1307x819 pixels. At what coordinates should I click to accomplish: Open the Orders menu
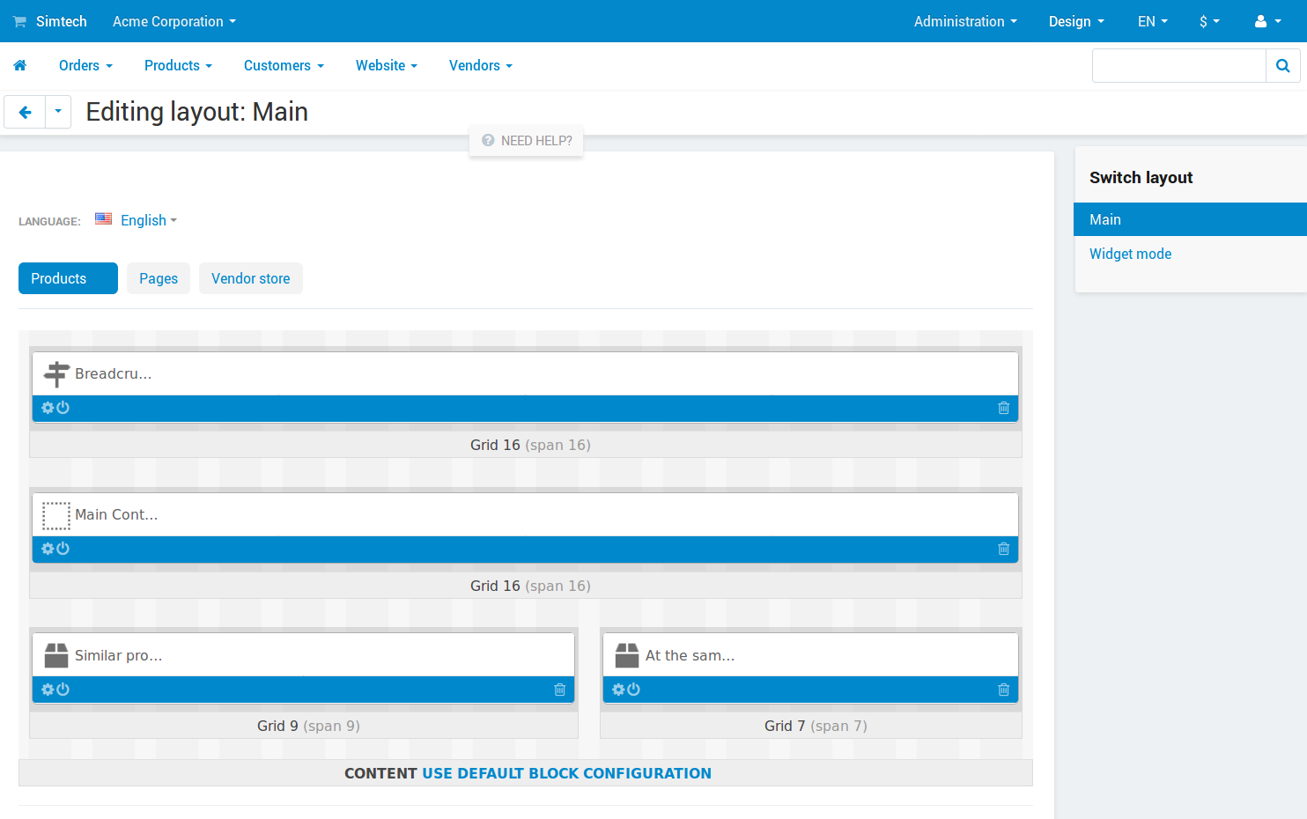coord(85,65)
